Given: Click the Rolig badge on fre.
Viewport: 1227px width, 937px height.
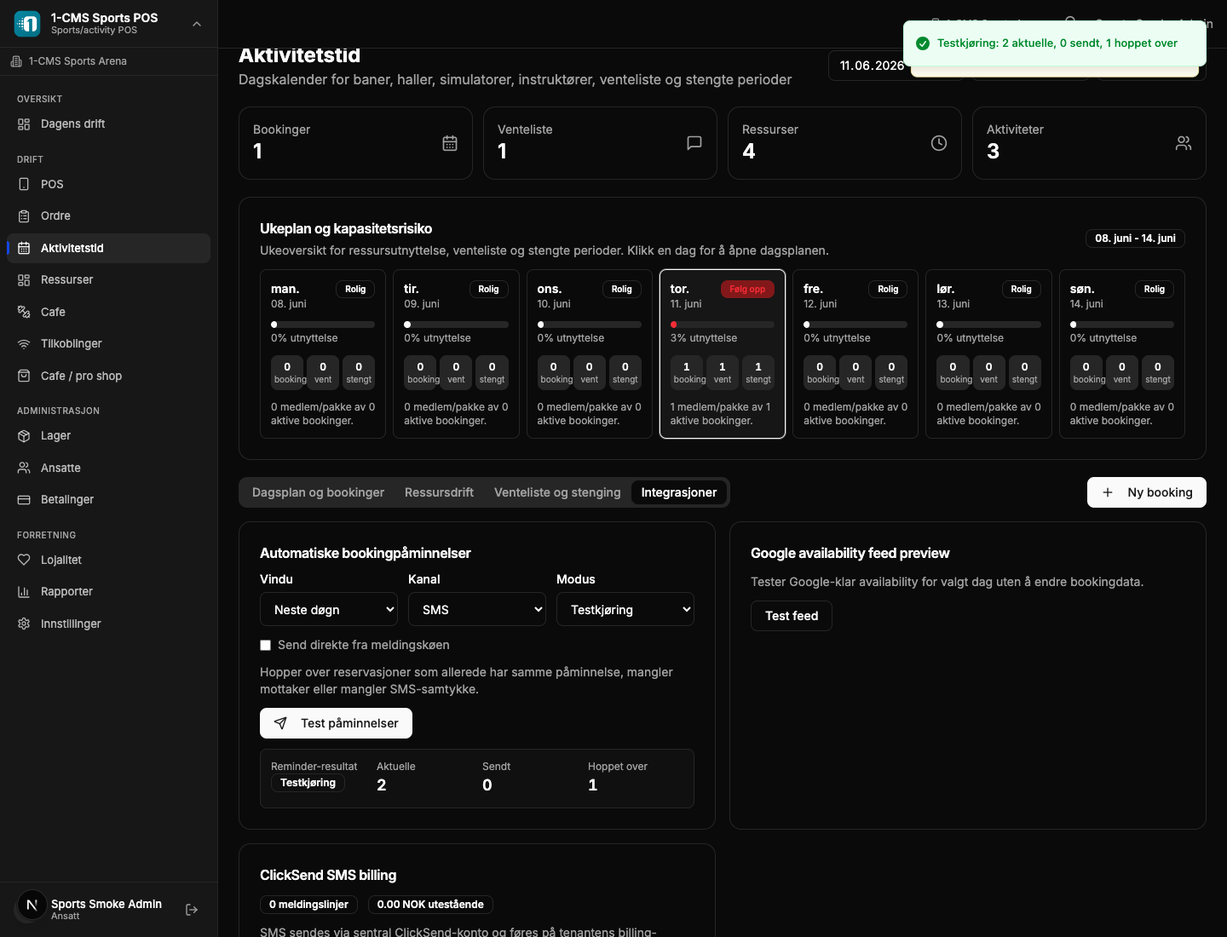Looking at the screenshot, I should point(888,290).
